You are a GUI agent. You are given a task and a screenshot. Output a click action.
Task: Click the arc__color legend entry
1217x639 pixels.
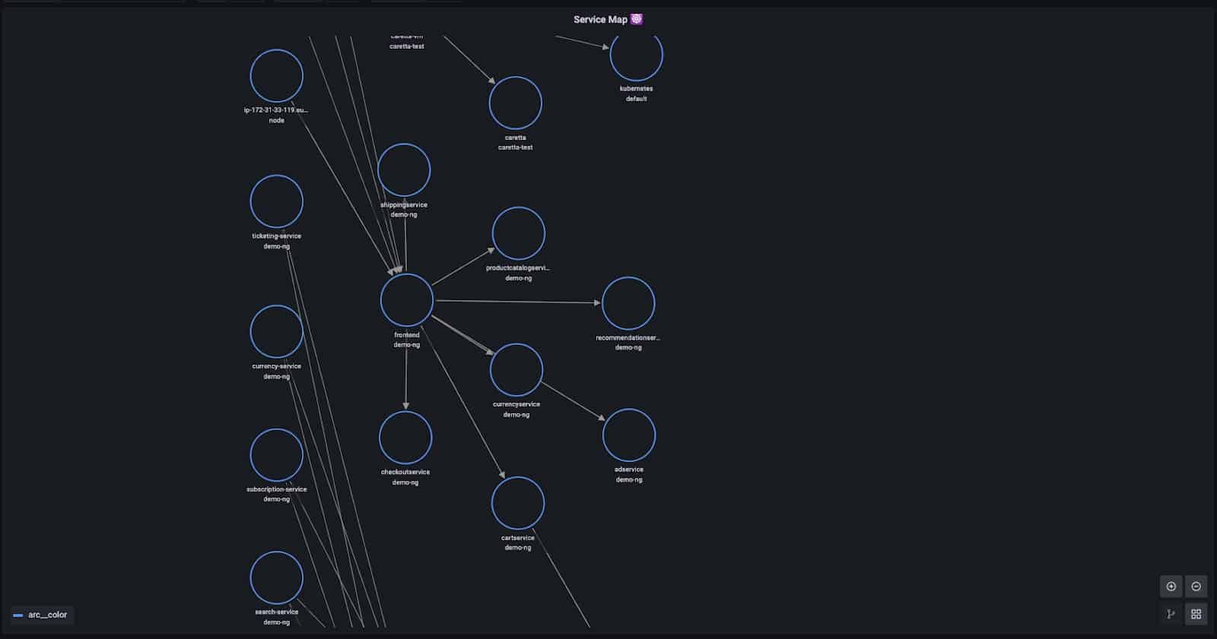tap(41, 615)
